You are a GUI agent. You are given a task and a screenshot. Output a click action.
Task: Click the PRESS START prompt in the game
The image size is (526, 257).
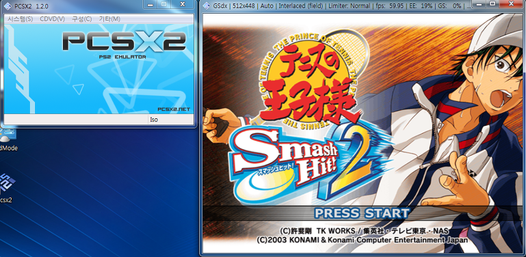point(362,213)
